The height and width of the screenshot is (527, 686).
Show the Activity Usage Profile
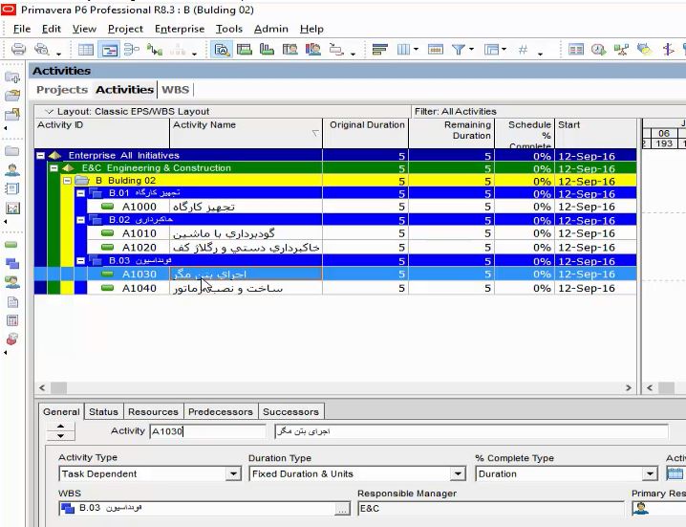(267, 50)
